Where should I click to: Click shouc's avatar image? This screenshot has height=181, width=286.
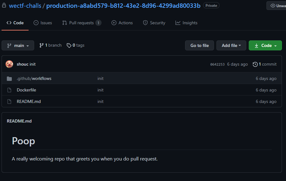[x=9, y=64]
